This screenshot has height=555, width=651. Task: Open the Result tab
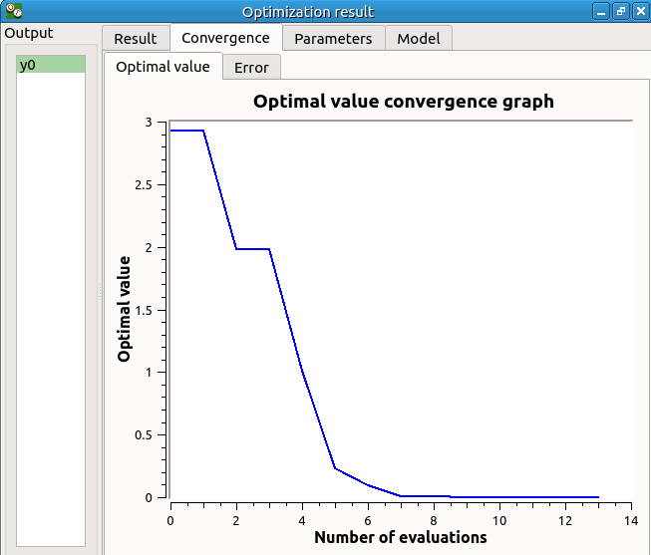pyautogui.click(x=136, y=39)
